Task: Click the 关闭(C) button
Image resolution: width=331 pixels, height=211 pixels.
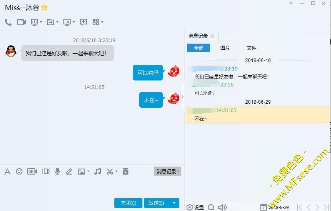Action: [128, 203]
